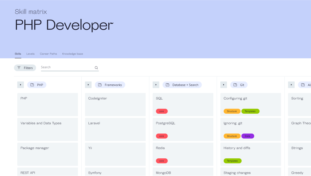Select the Git category chip
The width and height of the screenshot is (311, 176).
(239, 85)
